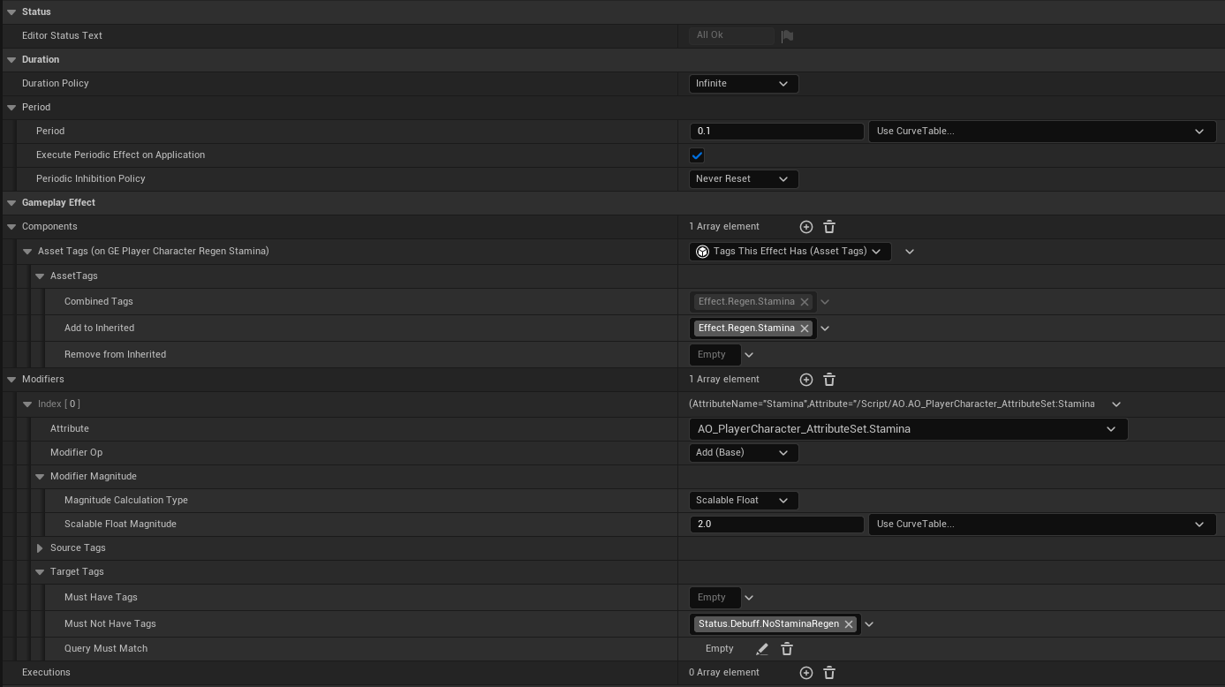Select the Query Must Match label
The height and width of the screenshot is (687, 1225).
(x=106, y=649)
